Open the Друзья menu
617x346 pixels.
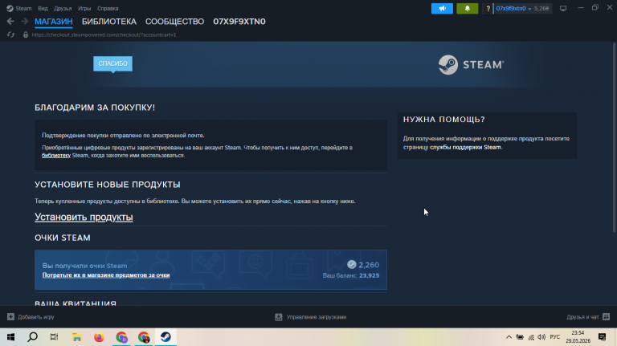pyautogui.click(x=63, y=8)
